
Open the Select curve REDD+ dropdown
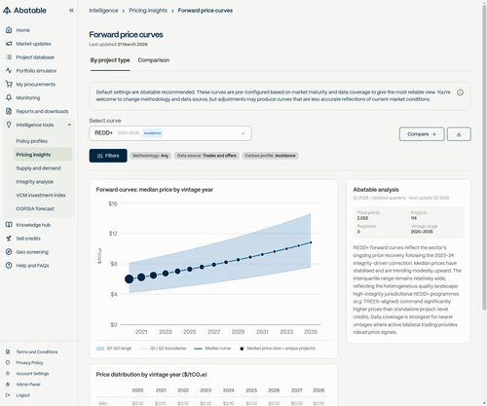coord(170,133)
